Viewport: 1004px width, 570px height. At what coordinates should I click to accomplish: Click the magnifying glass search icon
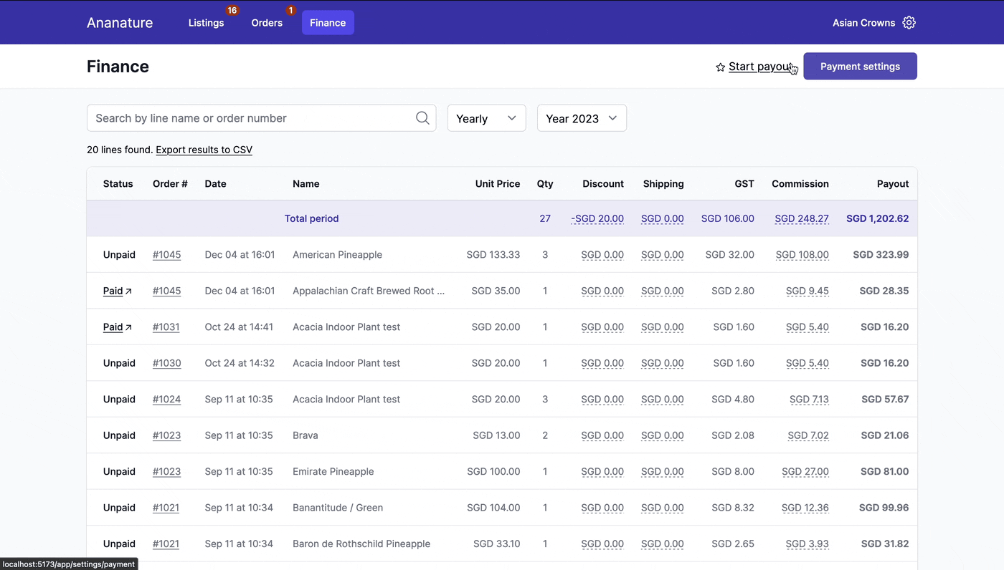422,117
